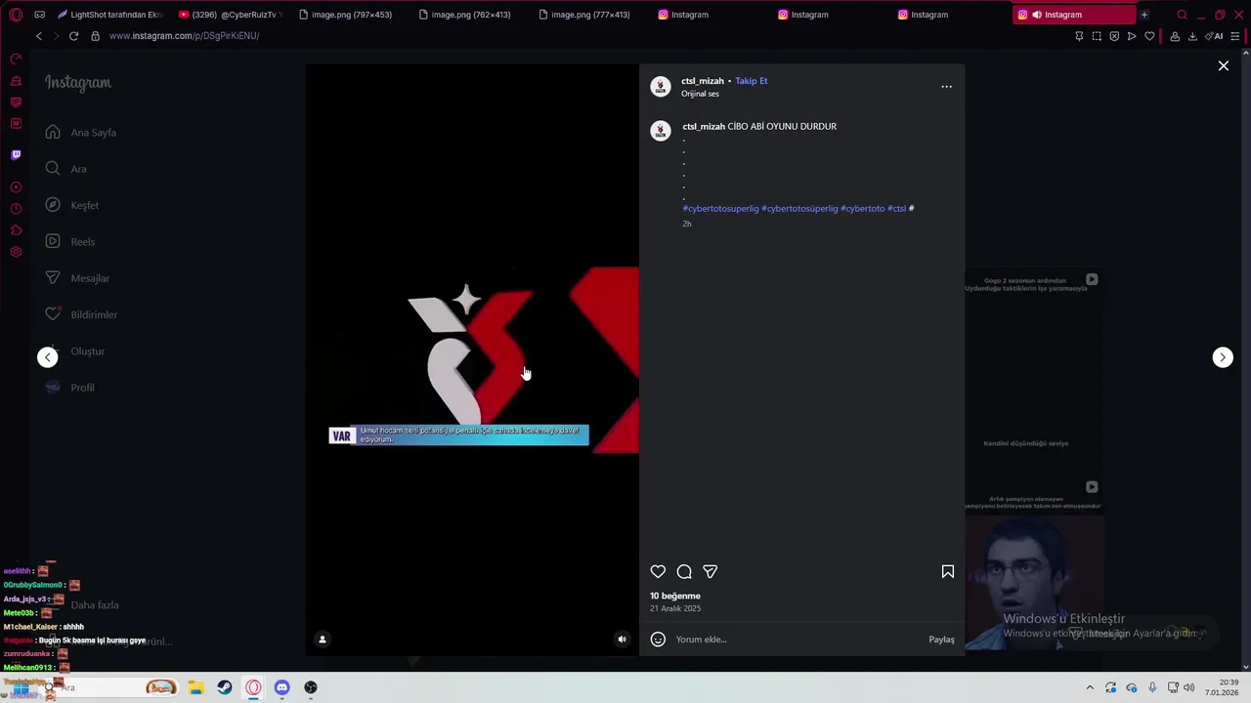Image resolution: width=1251 pixels, height=703 pixels.
Task: Open Bildirimler in Instagram sidebar
Action: pyautogui.click(x=81, y=314)
